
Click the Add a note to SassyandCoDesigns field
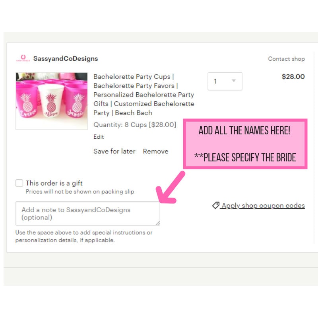pos(87,213)
